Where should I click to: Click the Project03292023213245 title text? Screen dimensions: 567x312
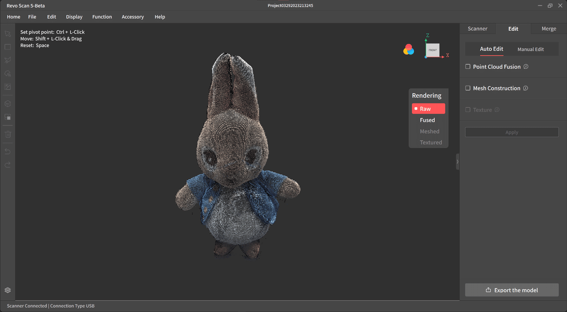pos(290,6)
